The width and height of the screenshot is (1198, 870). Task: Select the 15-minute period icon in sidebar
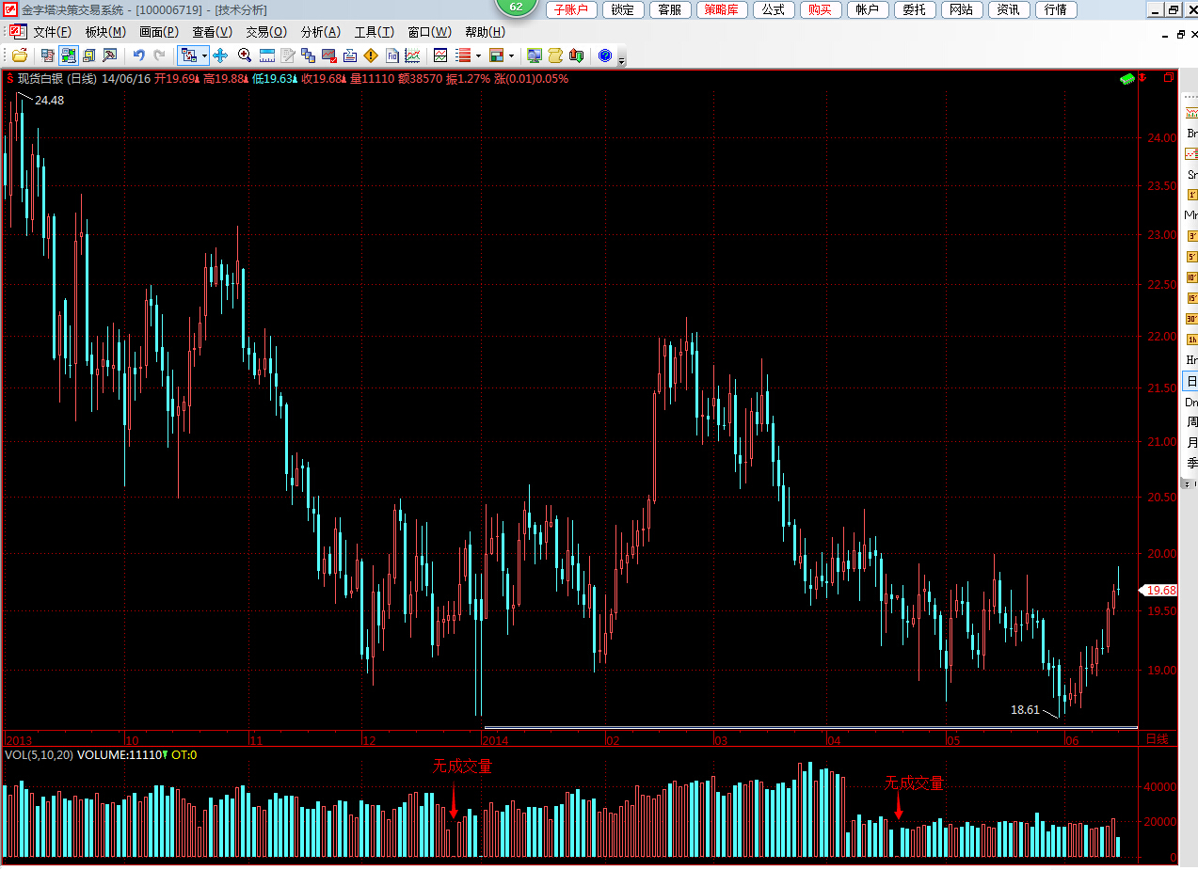click(x=1191, y=298)
